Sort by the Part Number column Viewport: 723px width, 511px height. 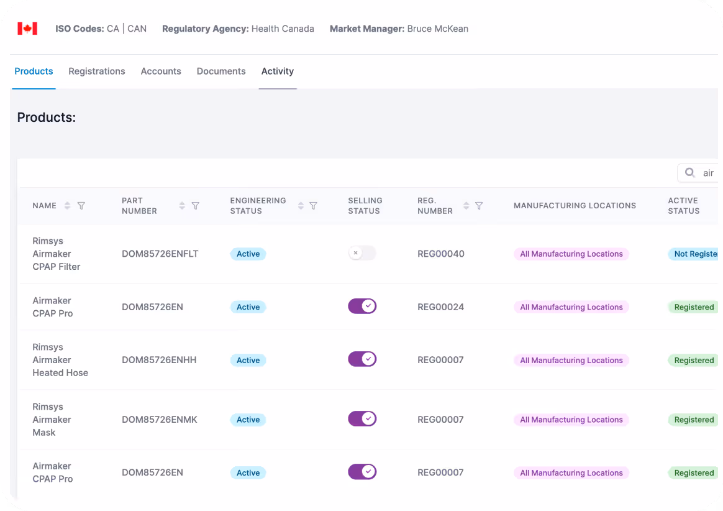tap(182, 206)
